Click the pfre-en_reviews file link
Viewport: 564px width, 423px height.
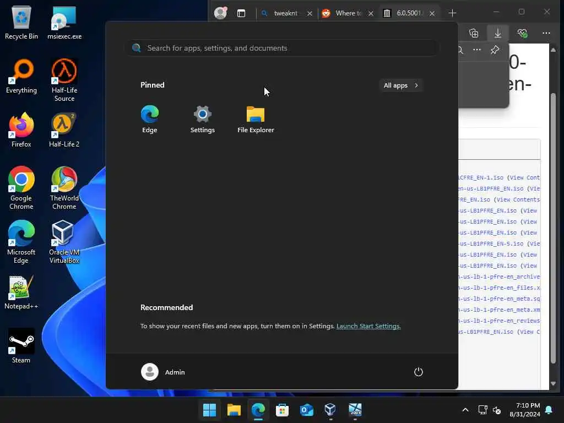tap(499, 321)
